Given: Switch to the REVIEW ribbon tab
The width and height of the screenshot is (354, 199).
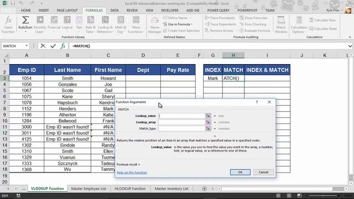Looking at the screenshot, I should point(132,11).
